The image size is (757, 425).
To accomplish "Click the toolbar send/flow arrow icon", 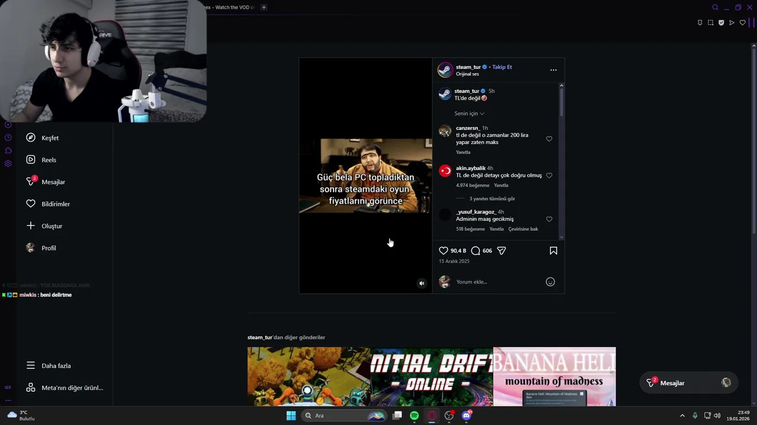I will click(x=732, y=22).
